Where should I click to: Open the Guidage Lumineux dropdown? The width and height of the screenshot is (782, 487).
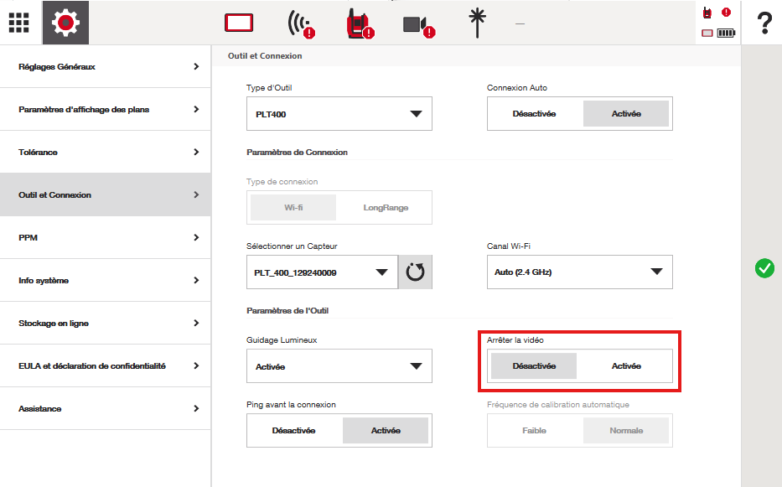tap(339, 366)
